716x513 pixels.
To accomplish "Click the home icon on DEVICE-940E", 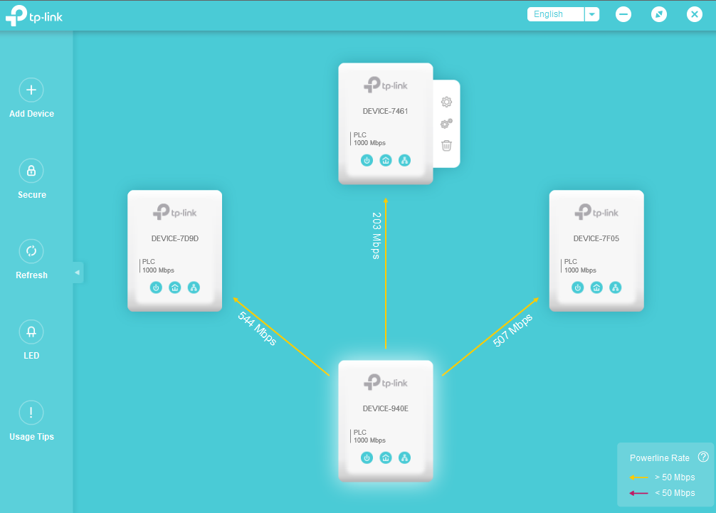I will [x=386, y=458].
